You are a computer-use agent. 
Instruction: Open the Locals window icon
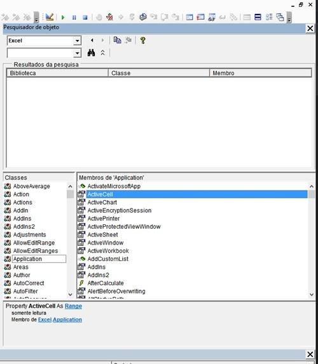click(190, 17)
